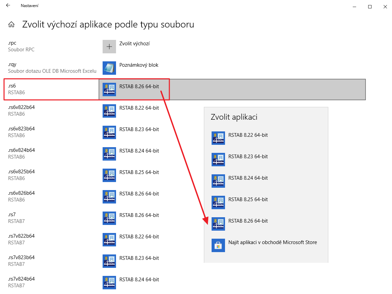
Task: Select the RSTAB 8.23 64-bit icon for .rs6v823b64
Action: point(109,132)
